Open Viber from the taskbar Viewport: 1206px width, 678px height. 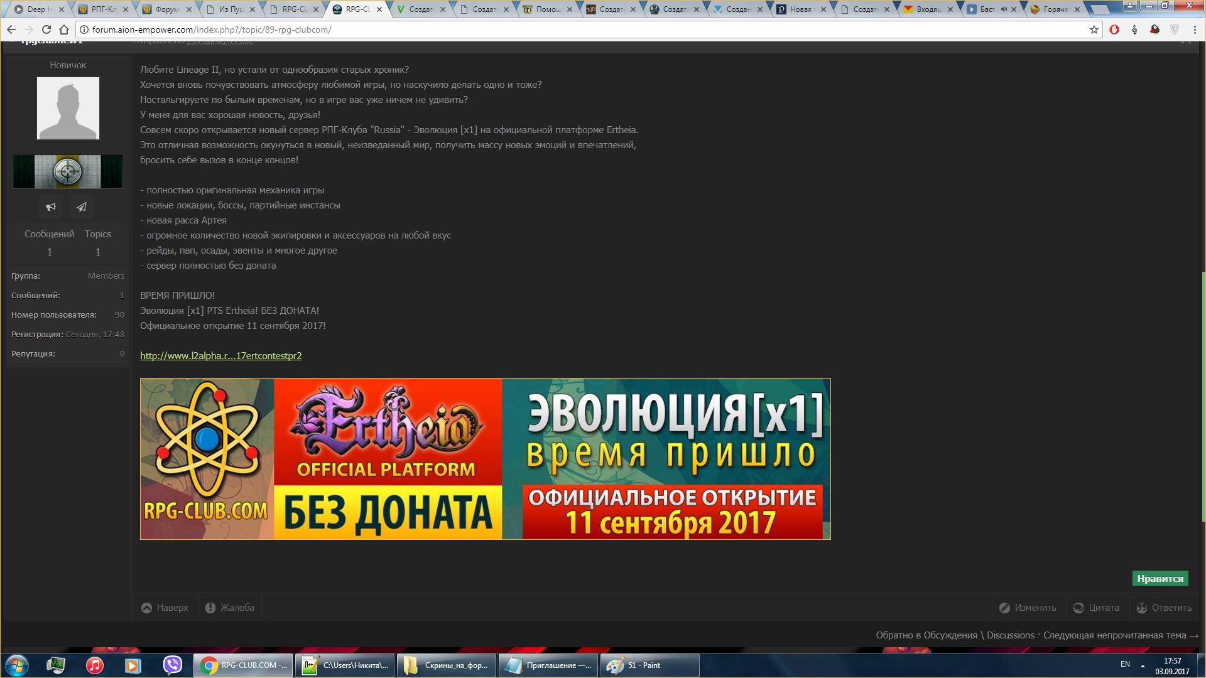pyautogui.click(x=172, y=665)
